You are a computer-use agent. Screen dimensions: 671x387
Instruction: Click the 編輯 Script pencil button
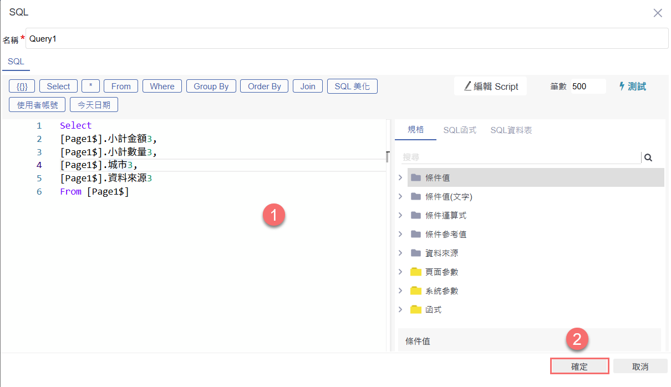click(x=490, y=86)
